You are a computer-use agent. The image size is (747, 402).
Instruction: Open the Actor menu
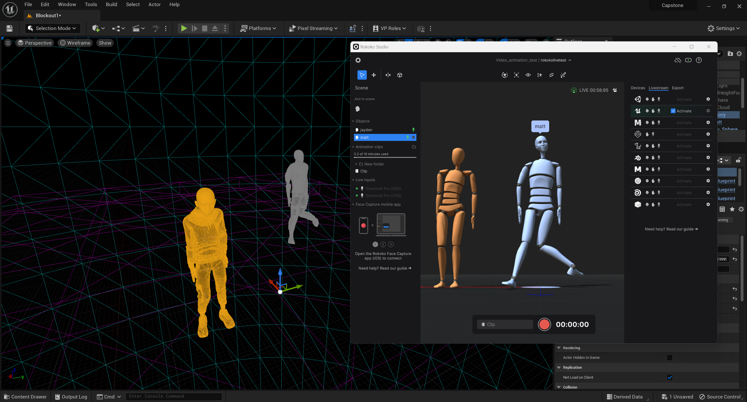(154, 4)
